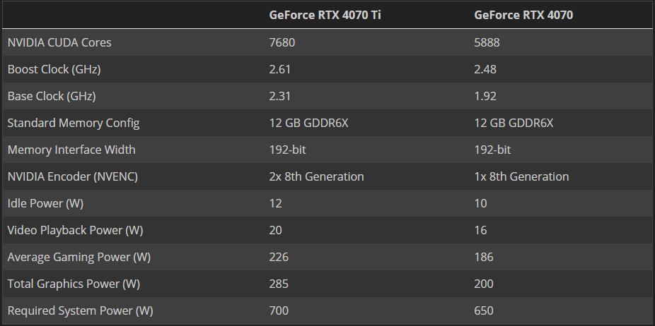
Task: Select the Base Clock (GHz) label
Action: [x=52, y=96]
